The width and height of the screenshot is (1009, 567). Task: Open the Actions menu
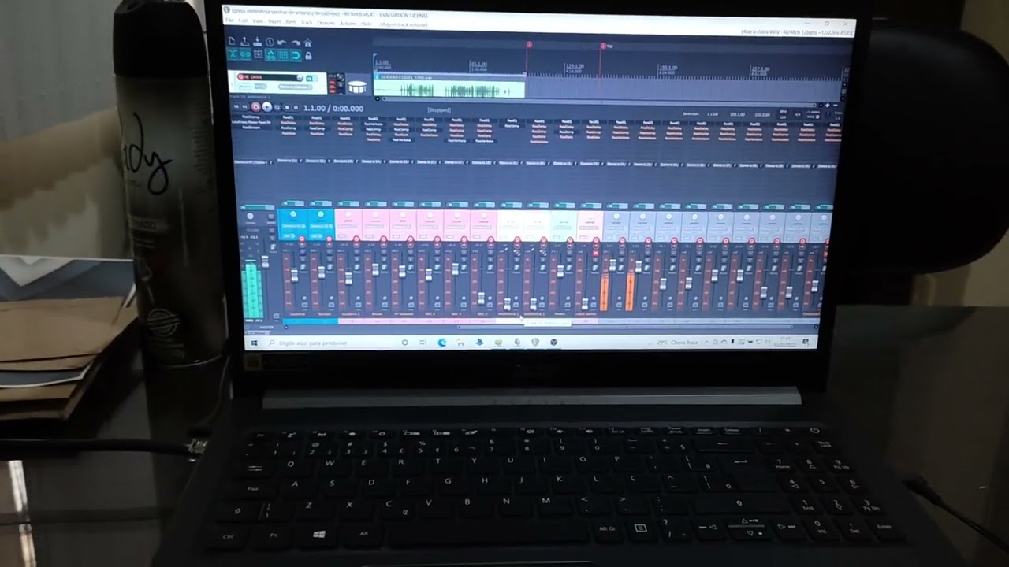point(348,24)
